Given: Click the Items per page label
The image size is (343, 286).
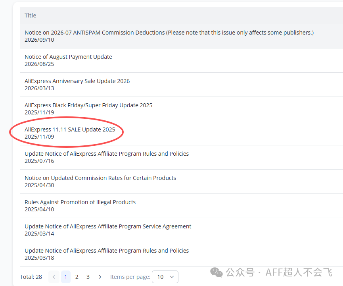Looking at the screenshot, I should (130, 277).
